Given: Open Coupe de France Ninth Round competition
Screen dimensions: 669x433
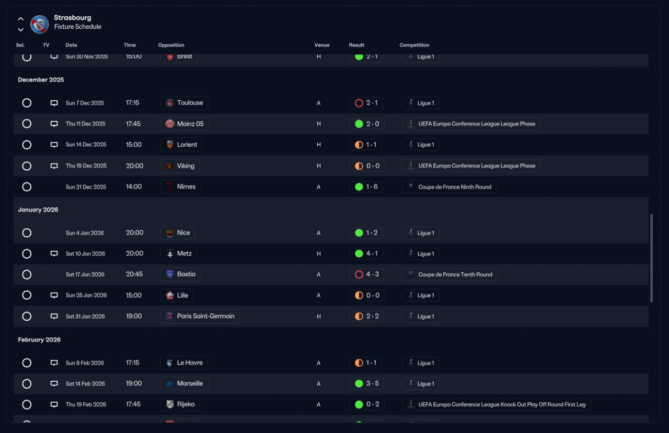Looking at the screenshot, I should pos(449,186).
